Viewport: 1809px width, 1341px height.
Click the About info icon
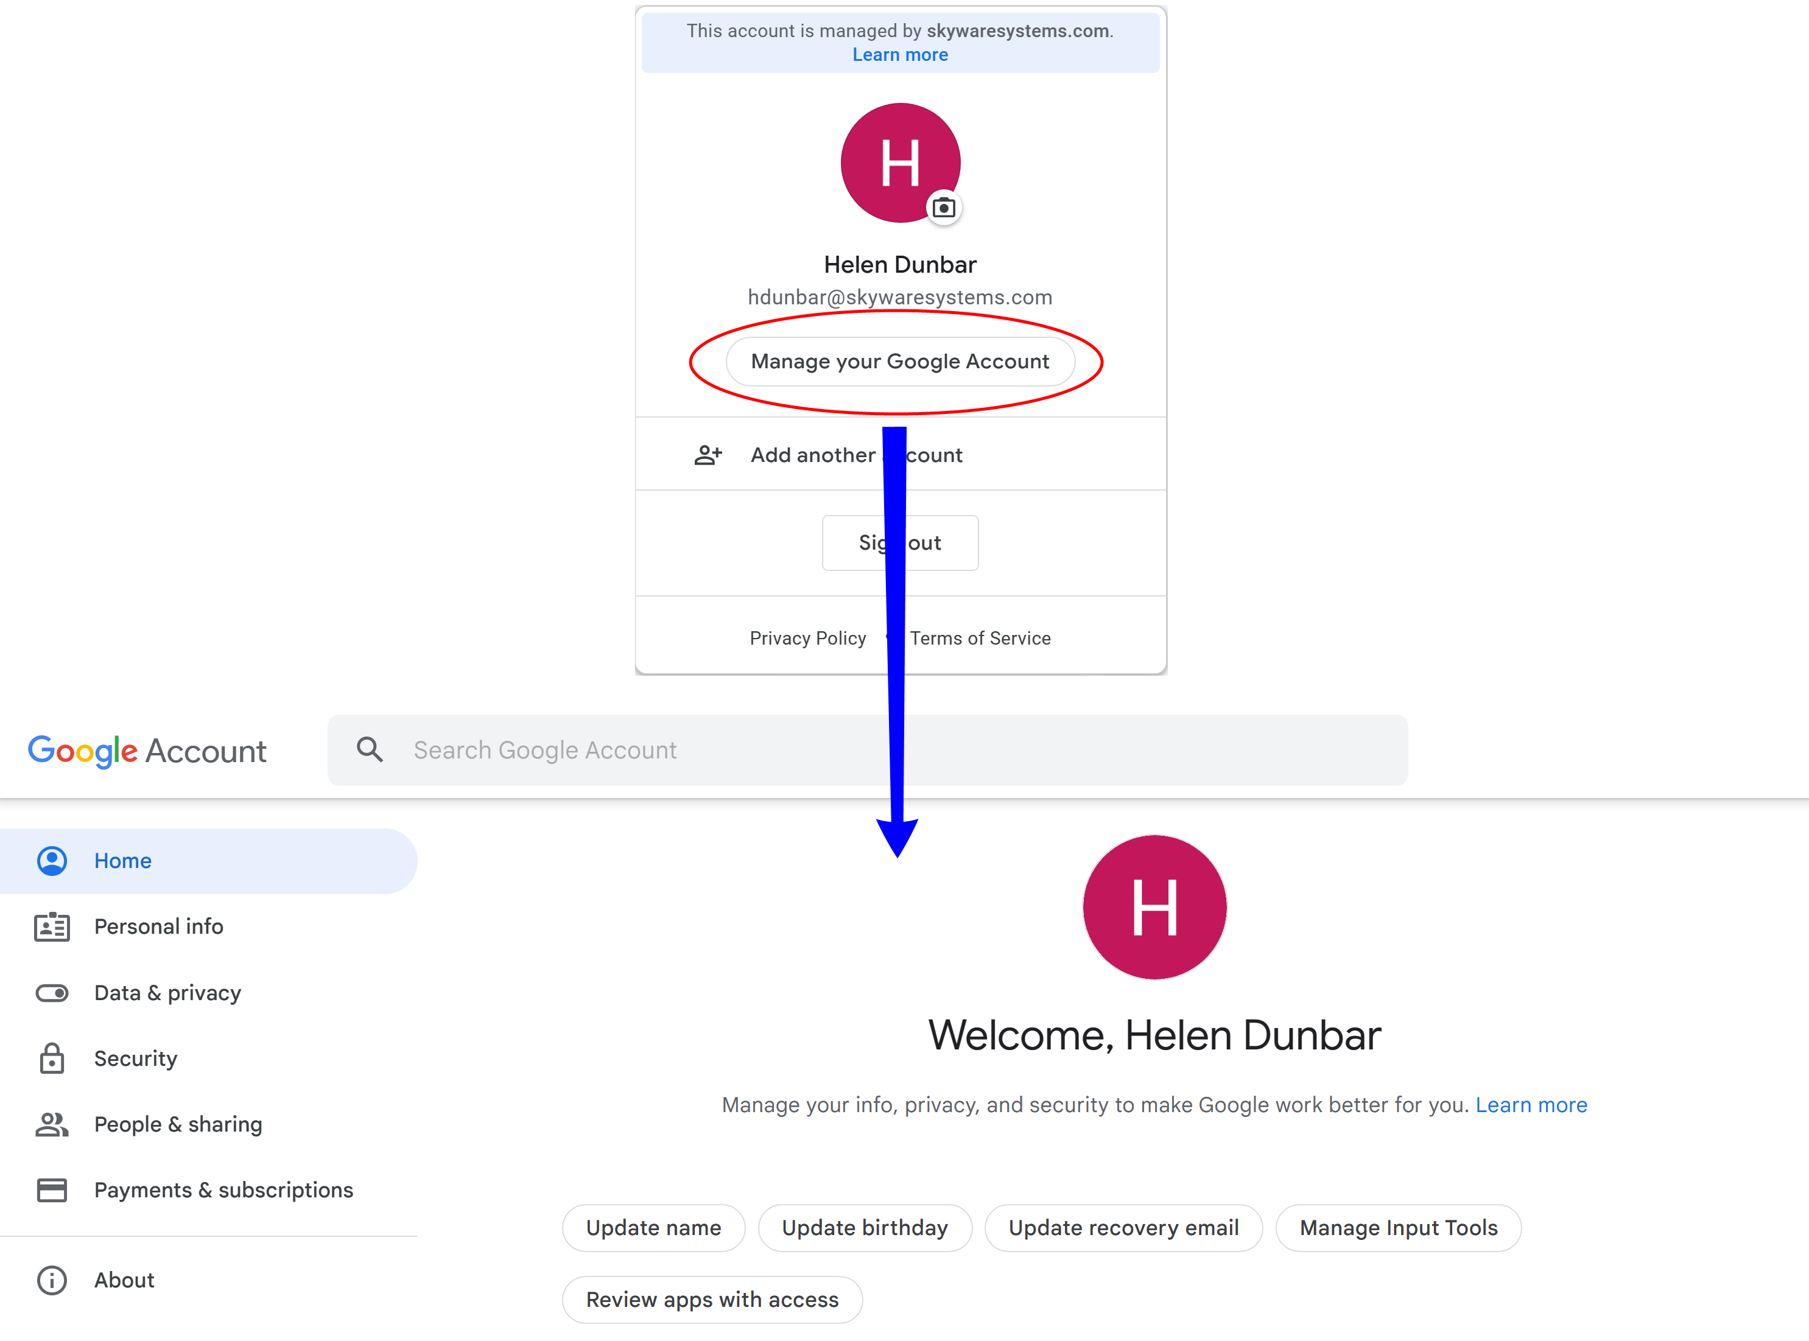coord(52,1280)
